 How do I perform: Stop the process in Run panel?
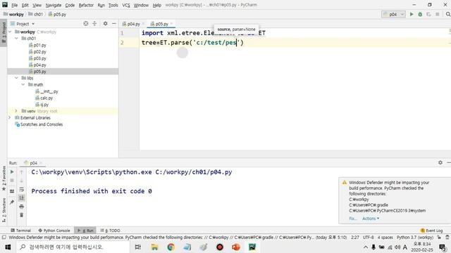click(12, 181)
